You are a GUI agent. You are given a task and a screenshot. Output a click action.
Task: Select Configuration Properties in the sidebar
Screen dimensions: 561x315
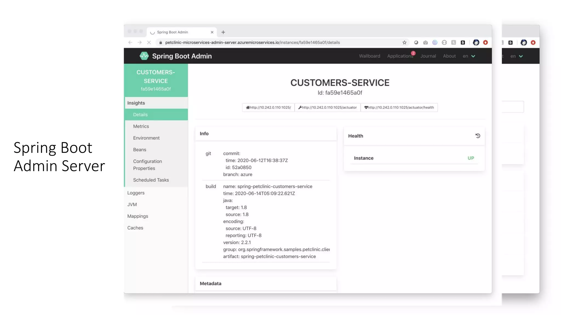156,165
